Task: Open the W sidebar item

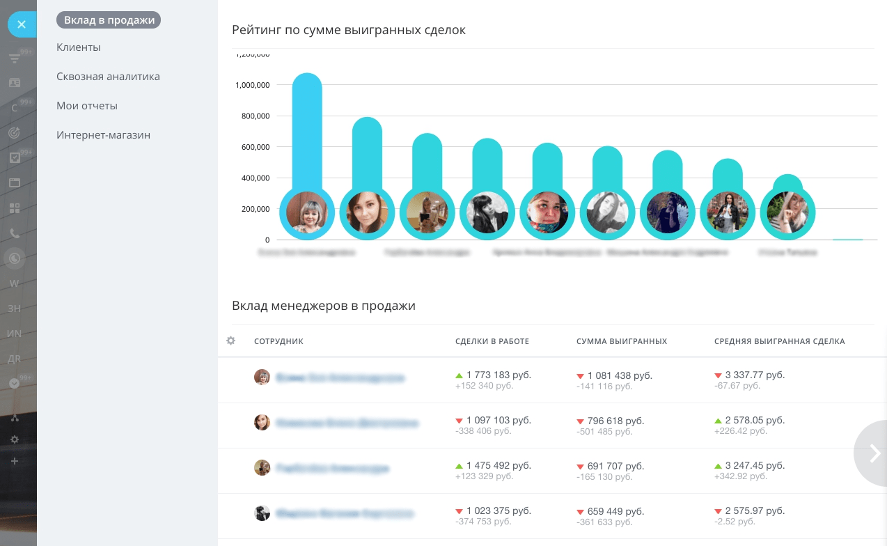Action: [15, 283]
